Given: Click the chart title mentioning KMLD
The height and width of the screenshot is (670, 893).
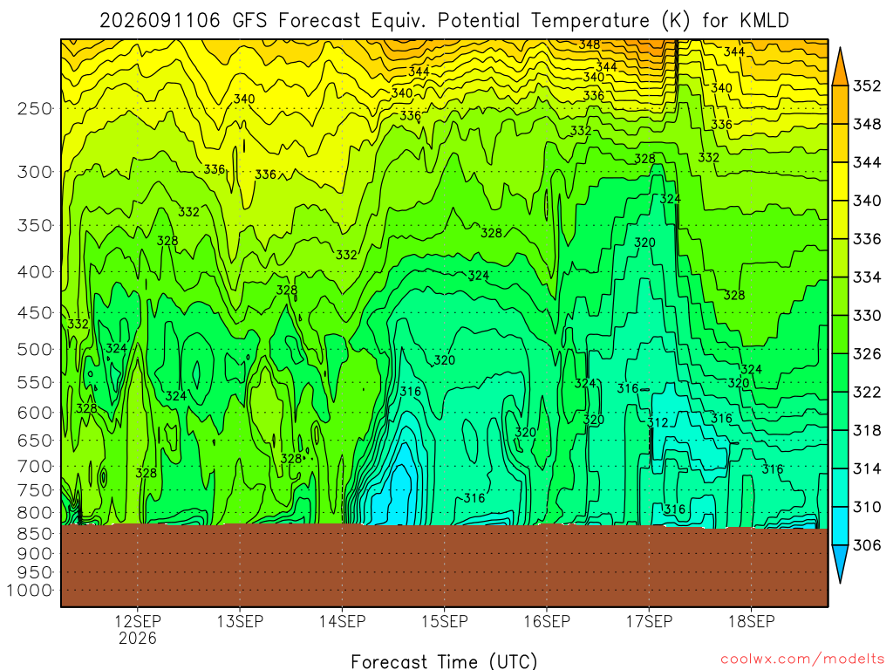Looking at the screenshot, I should point(444,21).
